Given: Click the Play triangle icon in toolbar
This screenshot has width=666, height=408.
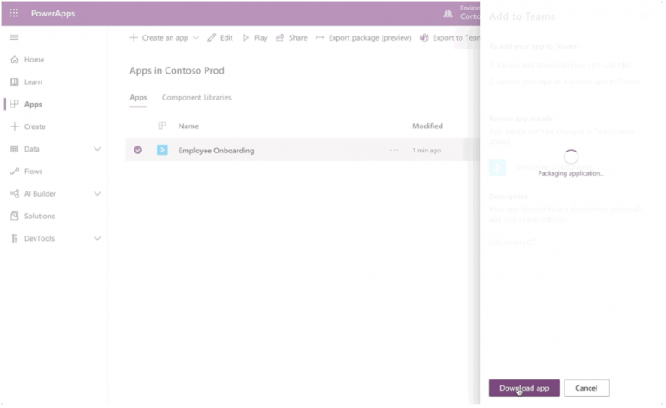Looking at the screenshot, I should tap(245, 38).
